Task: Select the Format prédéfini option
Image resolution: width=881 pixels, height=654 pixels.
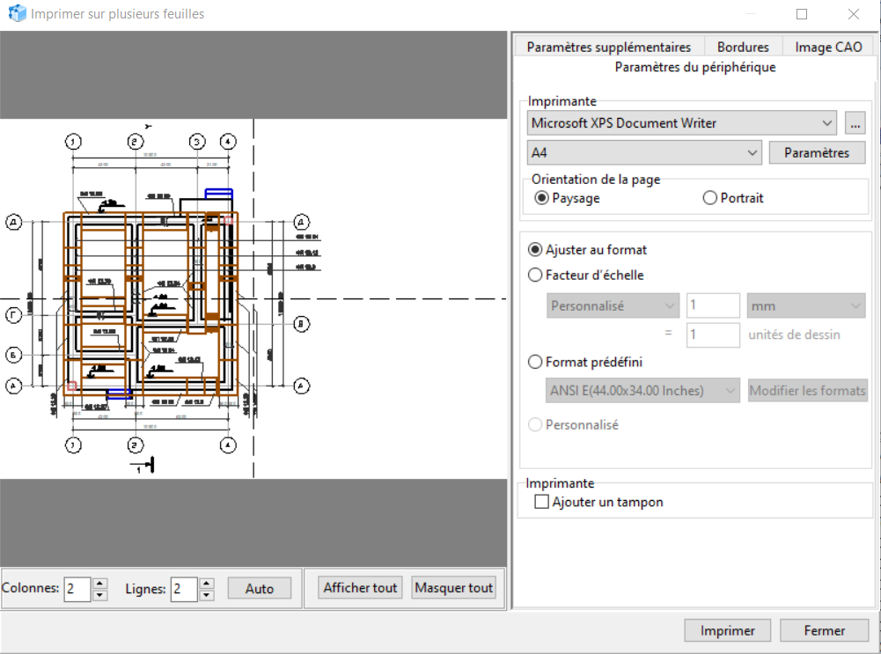Action: [x=535, y=362]
